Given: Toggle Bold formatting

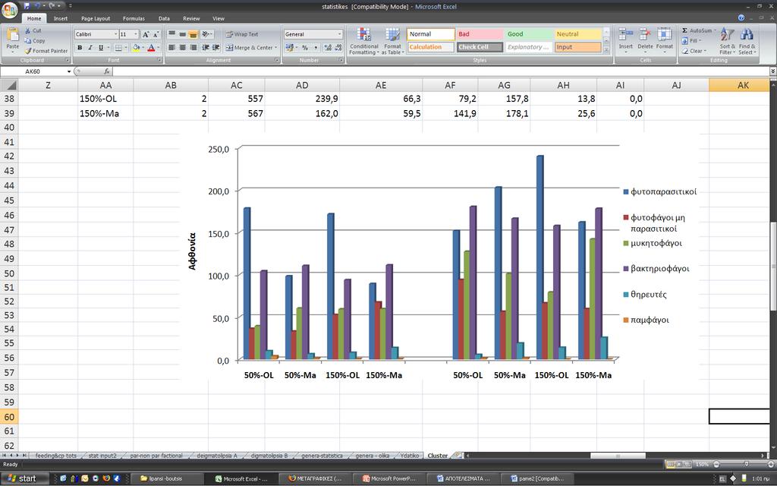Looking at the screenshot, I should [79, 48].
